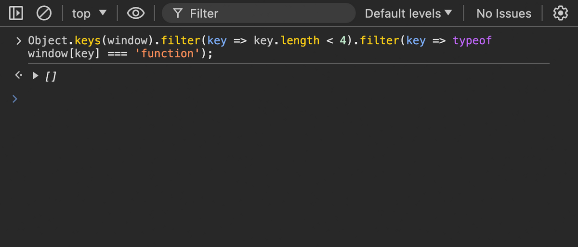Focus the Filter text field
The width and height of the screenshot is (578, 247).
259,13
